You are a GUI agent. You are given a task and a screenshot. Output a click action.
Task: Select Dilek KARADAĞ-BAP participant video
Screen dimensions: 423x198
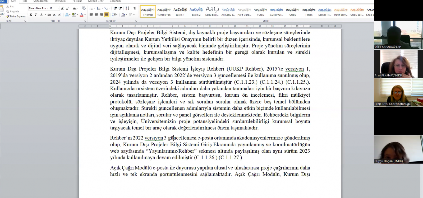click(x=398, y=35)
